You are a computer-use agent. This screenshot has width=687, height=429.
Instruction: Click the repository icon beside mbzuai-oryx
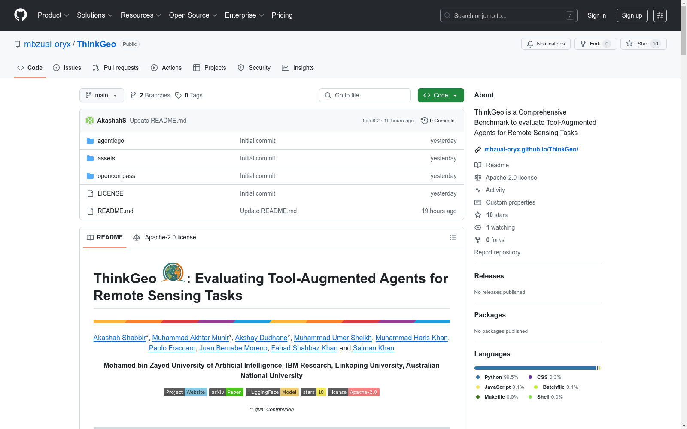point(17,44)
